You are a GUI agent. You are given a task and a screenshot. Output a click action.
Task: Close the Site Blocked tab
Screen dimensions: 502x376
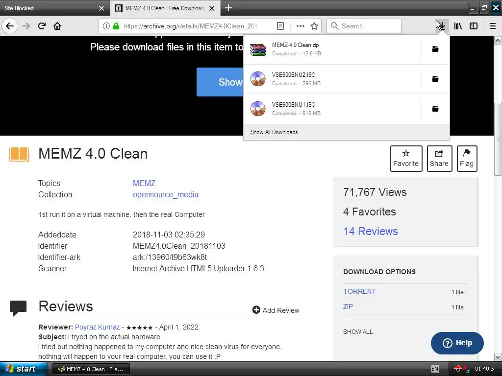[101, 8]
